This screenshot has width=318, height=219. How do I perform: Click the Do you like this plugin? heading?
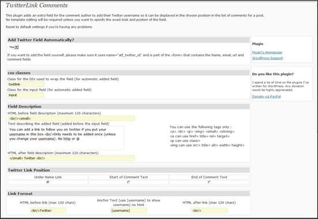[272, 74]
